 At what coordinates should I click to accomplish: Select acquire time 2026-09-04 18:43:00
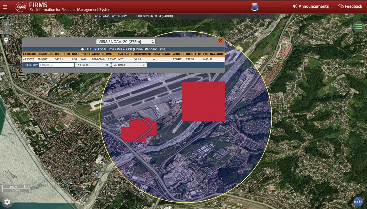[x=104, y=60]
